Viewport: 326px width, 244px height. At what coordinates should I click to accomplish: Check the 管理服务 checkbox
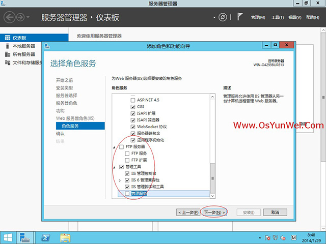[127, 194]
